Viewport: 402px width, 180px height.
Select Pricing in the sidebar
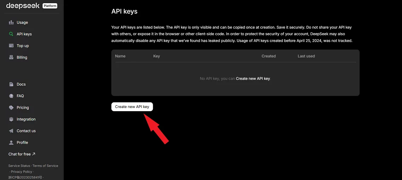pos(19,108)
